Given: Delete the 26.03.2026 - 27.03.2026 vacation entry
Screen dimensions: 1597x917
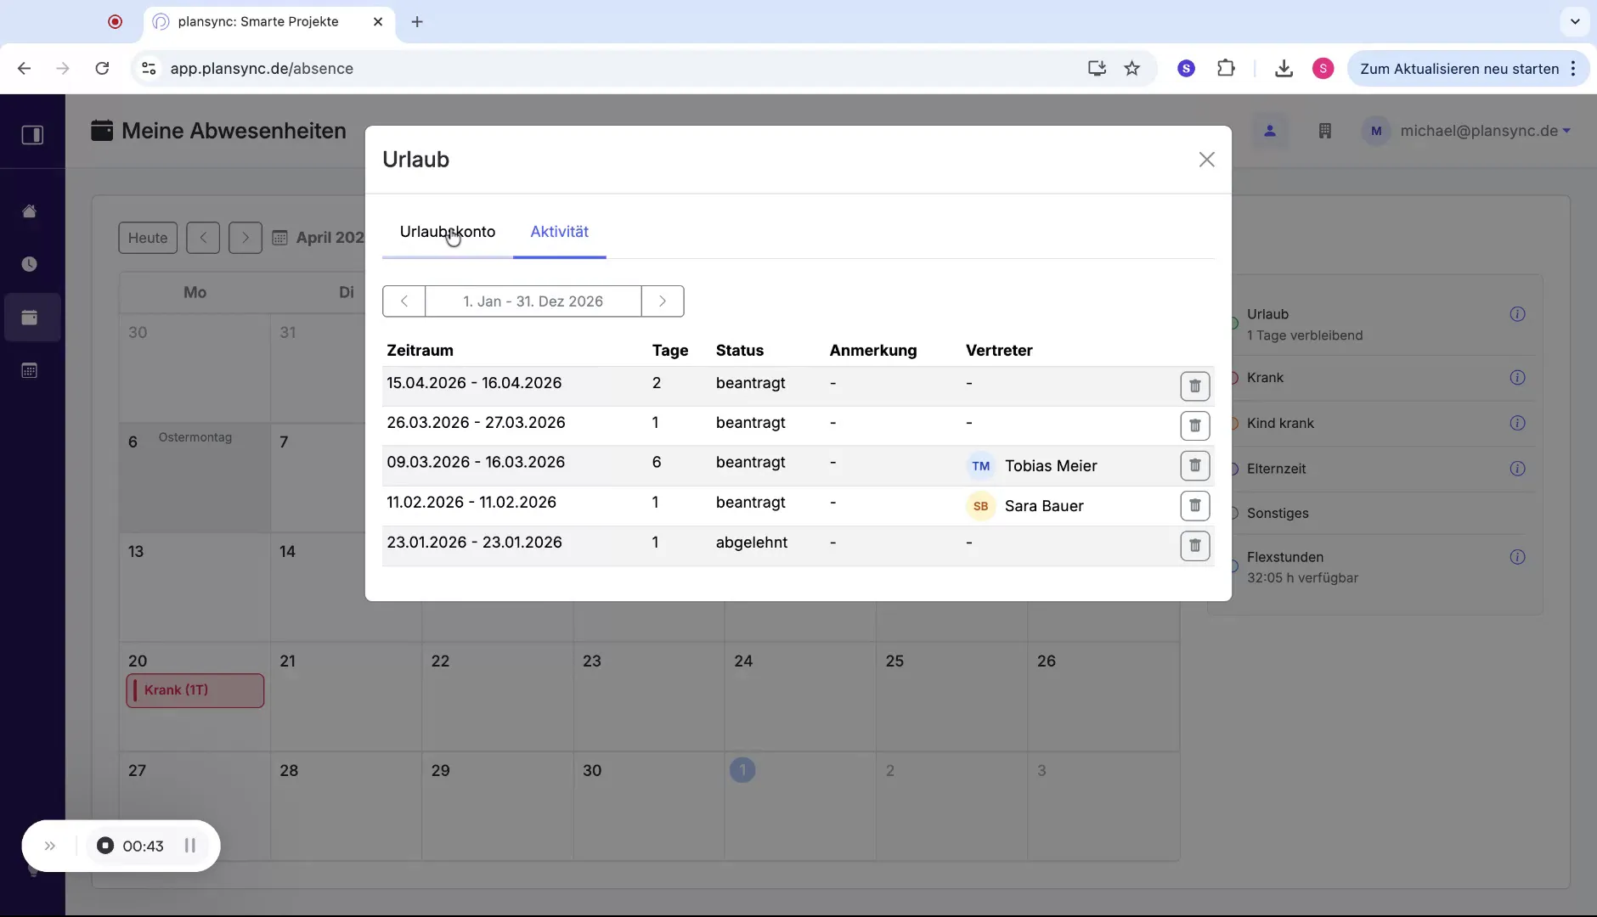Looking at the screenshot, I should click(x=1194, y=425).
